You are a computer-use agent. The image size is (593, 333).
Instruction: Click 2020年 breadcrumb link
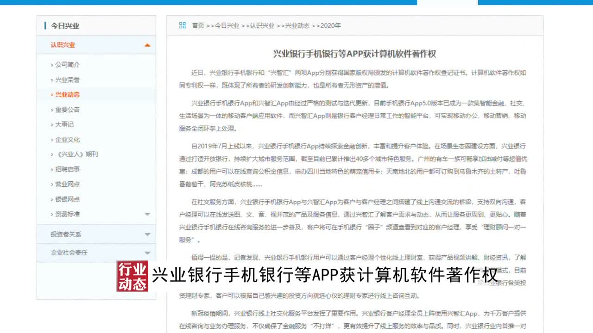click(x=330, y=25)
